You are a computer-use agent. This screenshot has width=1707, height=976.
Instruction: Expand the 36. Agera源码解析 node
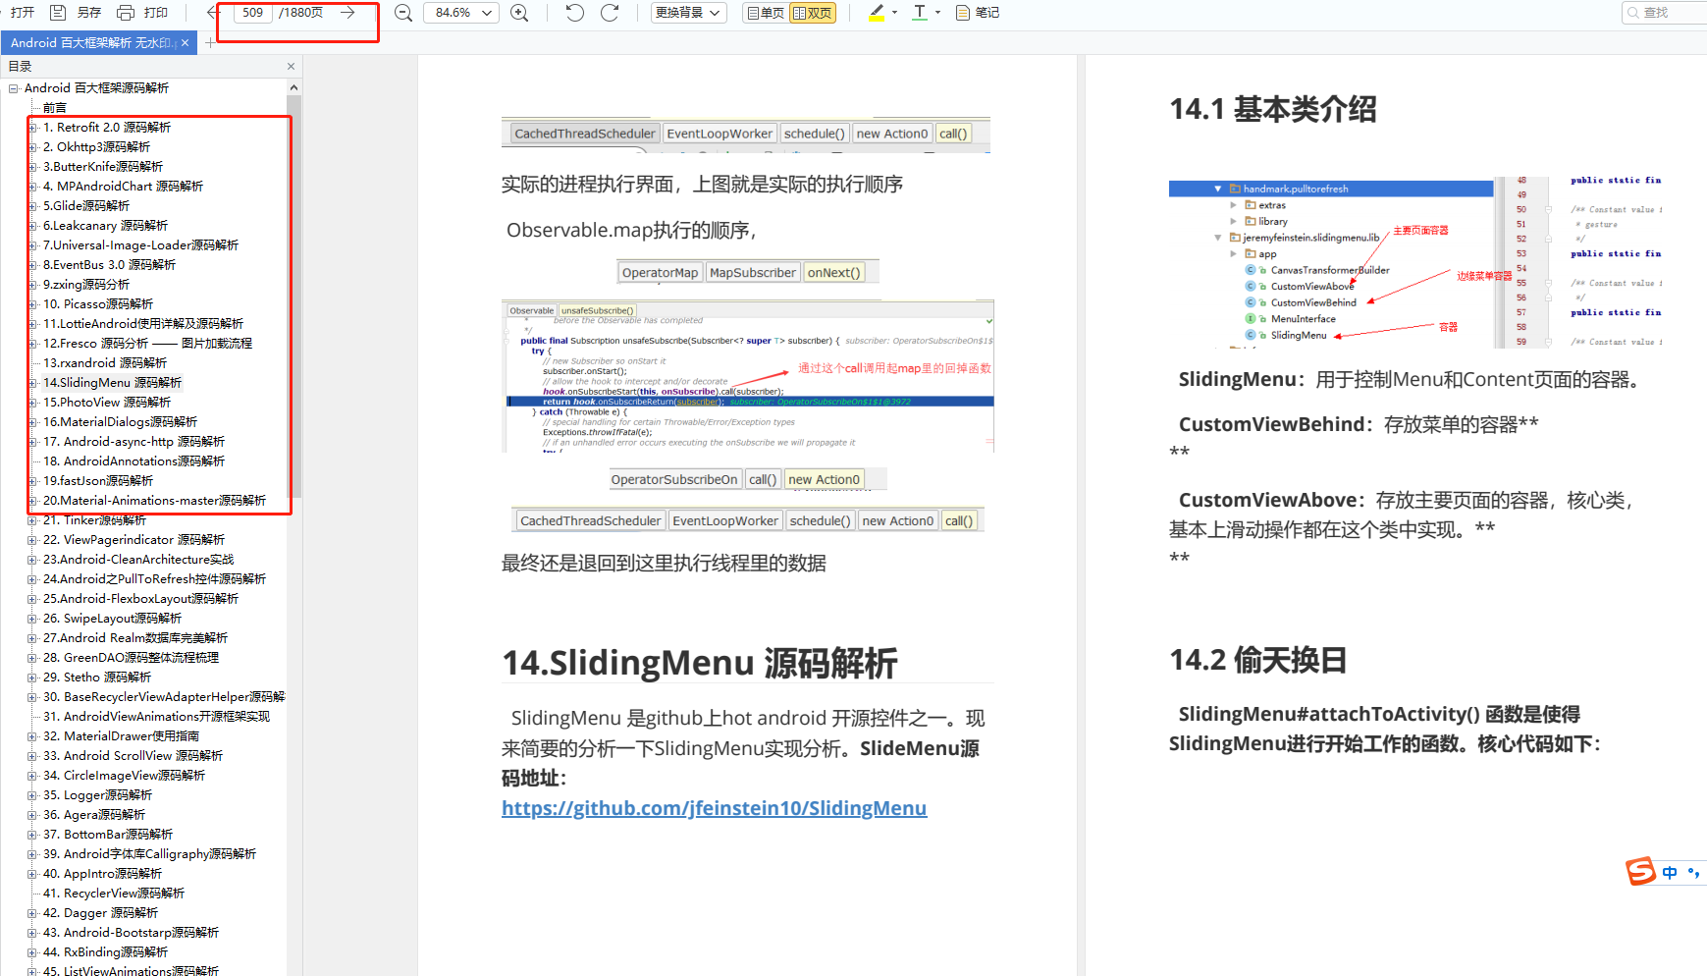coord(32,815)
